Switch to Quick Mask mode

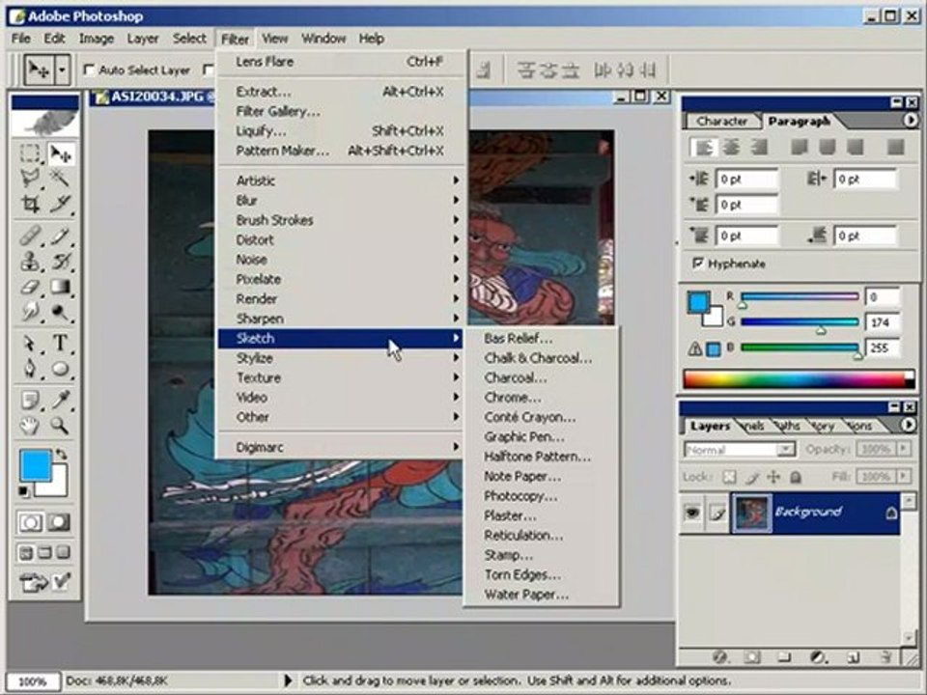(59, 522)
